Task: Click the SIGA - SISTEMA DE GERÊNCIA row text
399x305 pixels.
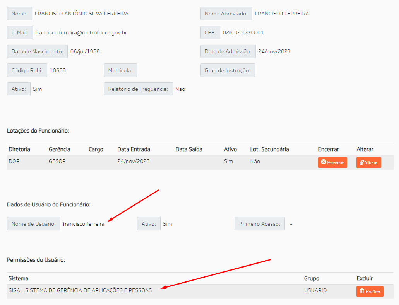Action: (80, 291)
